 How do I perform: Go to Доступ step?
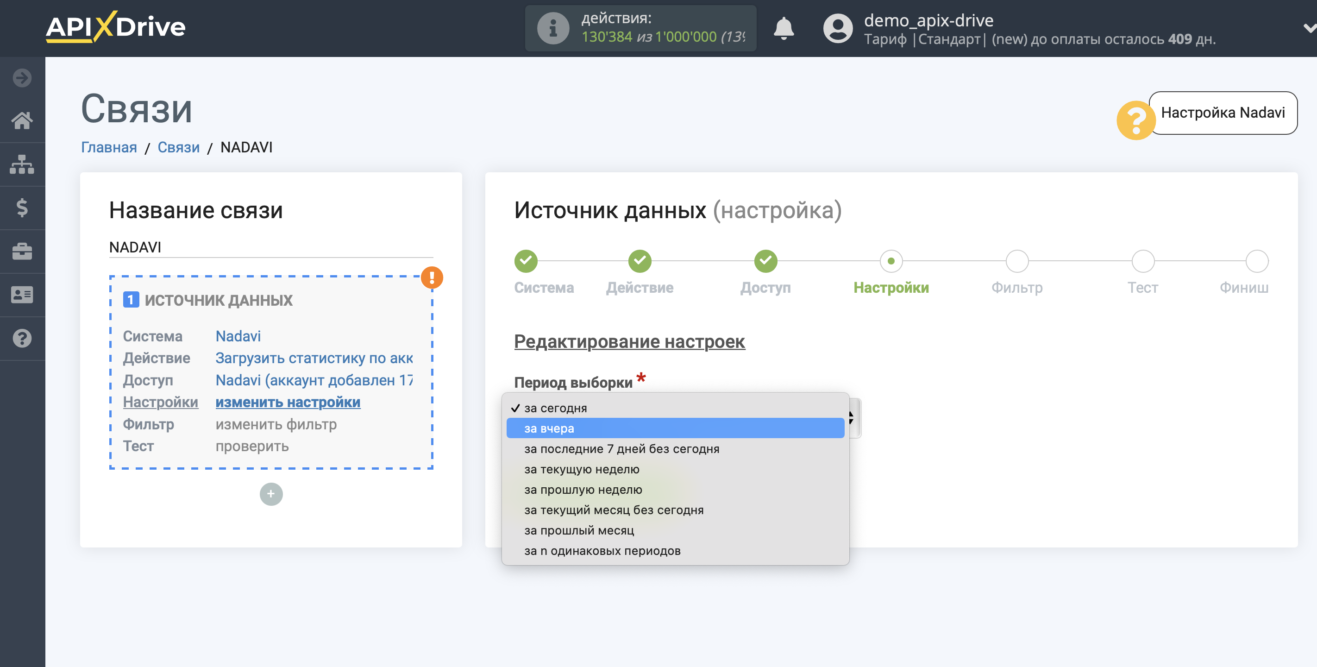coord(765,261)
